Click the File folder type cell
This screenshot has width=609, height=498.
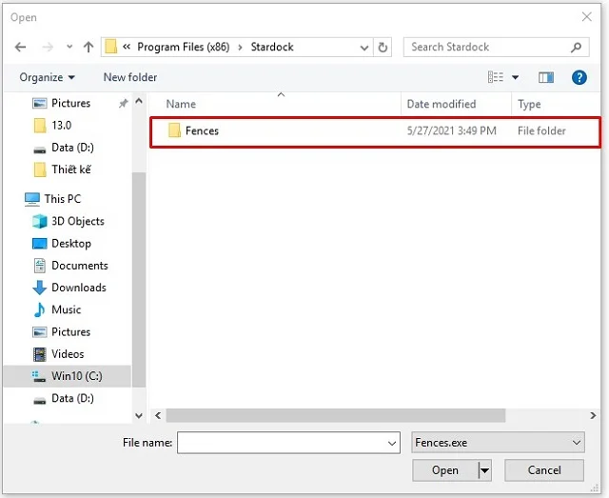coord(541,131)
